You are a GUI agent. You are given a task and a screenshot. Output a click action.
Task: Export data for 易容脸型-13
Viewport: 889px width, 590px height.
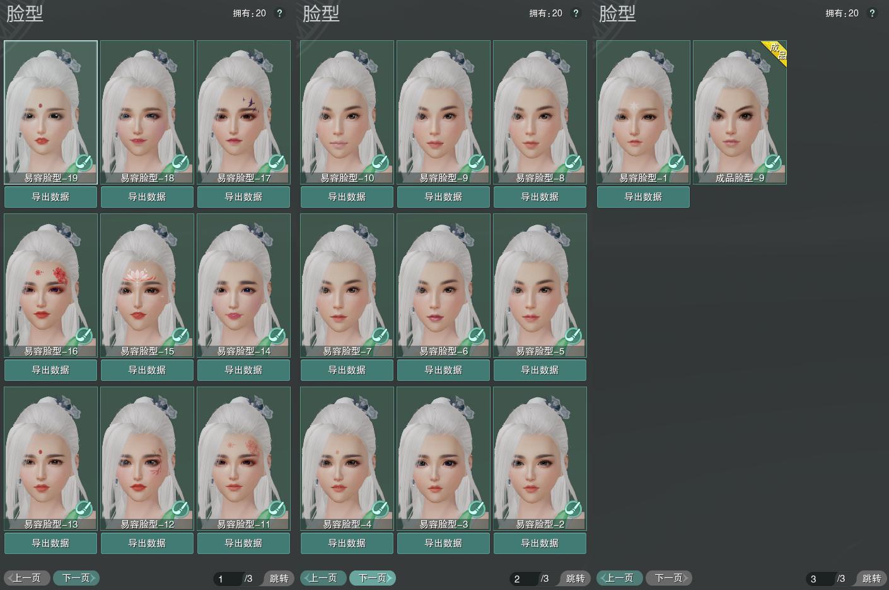coord(51,543)
